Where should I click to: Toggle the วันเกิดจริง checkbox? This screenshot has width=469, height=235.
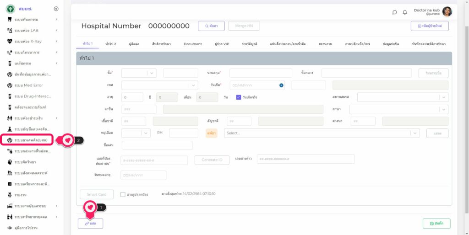click(239, 97)
